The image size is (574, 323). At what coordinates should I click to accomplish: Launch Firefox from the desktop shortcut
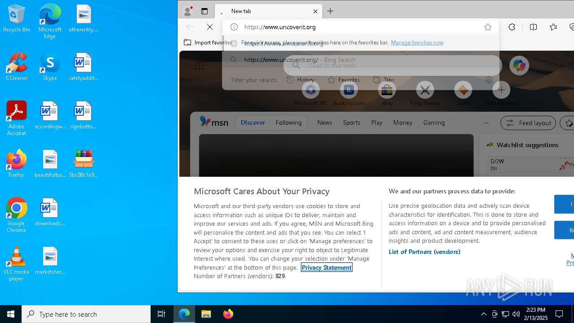click(17, 164)
